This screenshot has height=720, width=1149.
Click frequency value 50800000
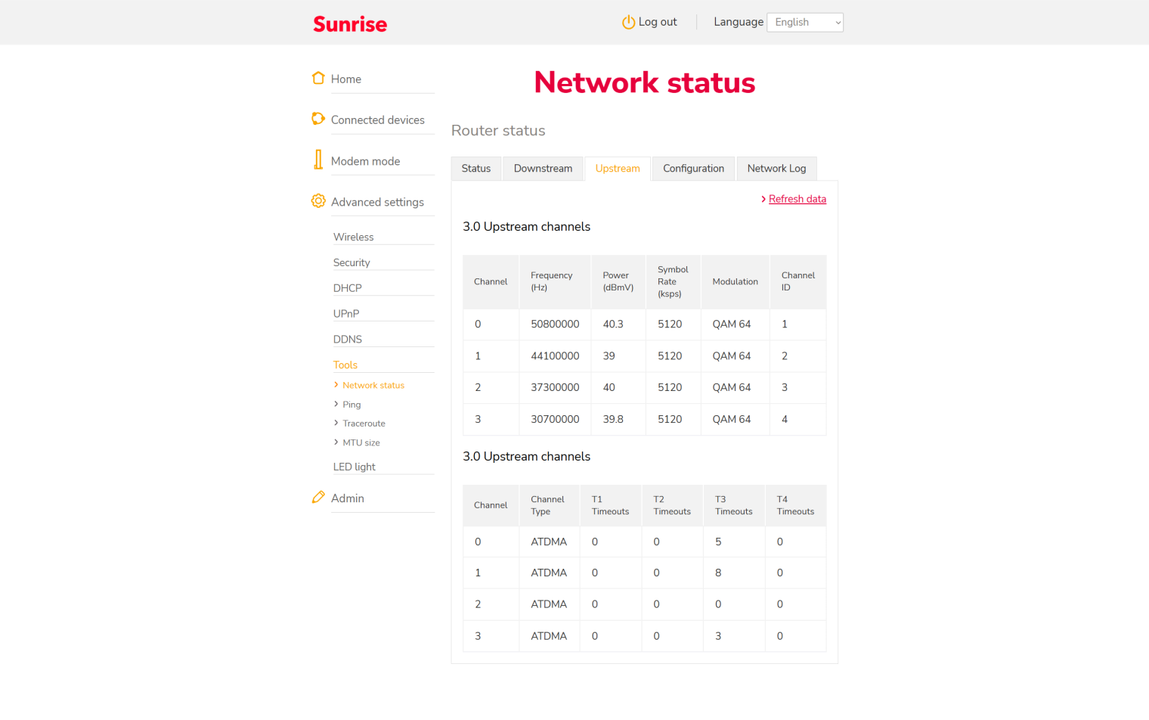click(555, 324)
